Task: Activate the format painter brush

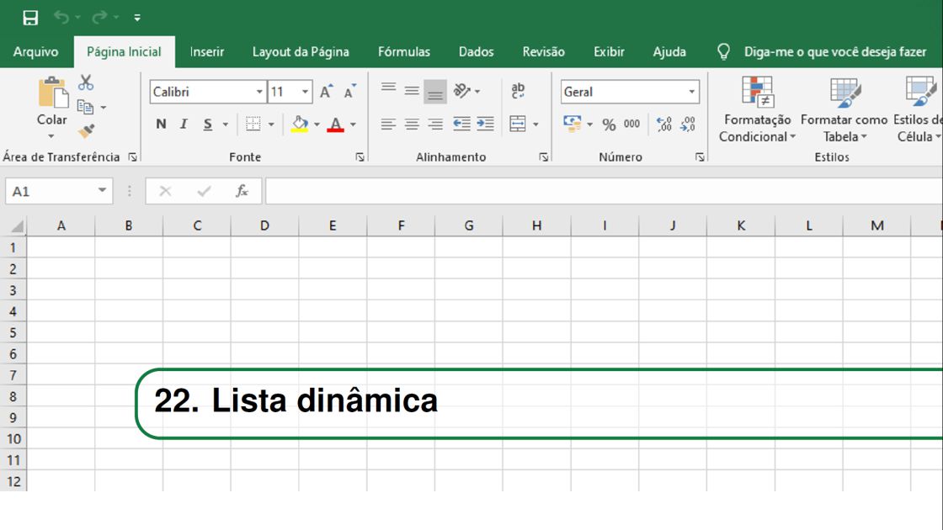Action: tap(86, 130)
